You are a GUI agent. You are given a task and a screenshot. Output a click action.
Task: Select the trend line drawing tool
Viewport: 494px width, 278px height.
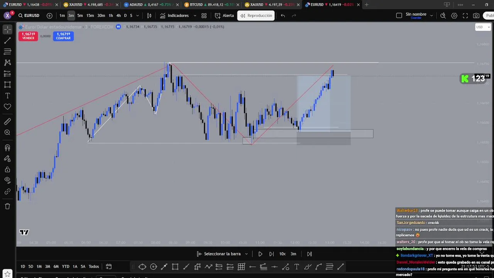click(7, 41)
